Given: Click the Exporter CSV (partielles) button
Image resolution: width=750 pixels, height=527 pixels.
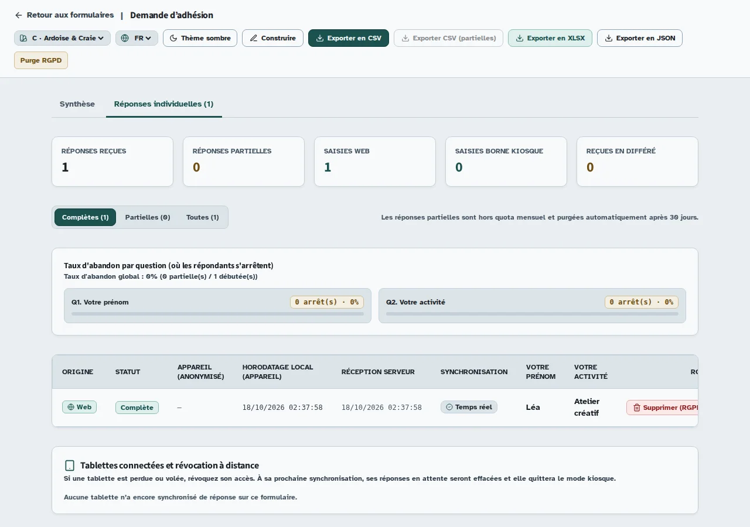Looking at the screenshot, I should (448, 38).
